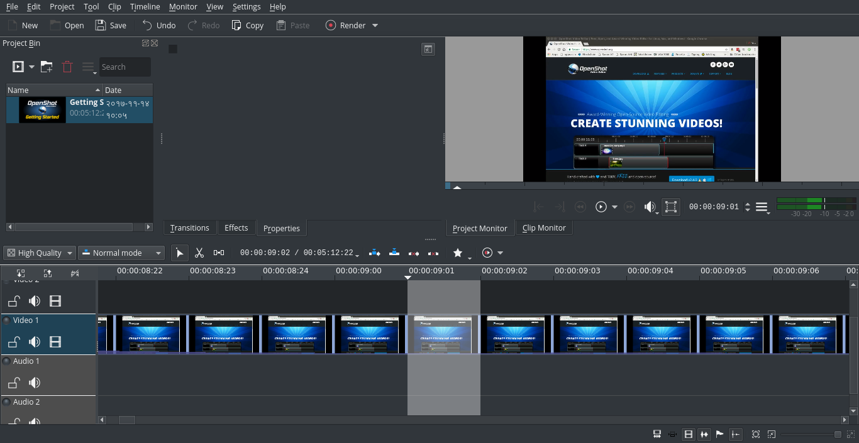Click the red delete icon in Project Bin
The height and width of the screenshot is (443, 859).
click(x=67, y=67)
